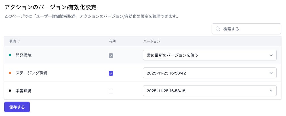Select the ステージング環境 row label
The image size is (286, 116).
pos(31,73)
